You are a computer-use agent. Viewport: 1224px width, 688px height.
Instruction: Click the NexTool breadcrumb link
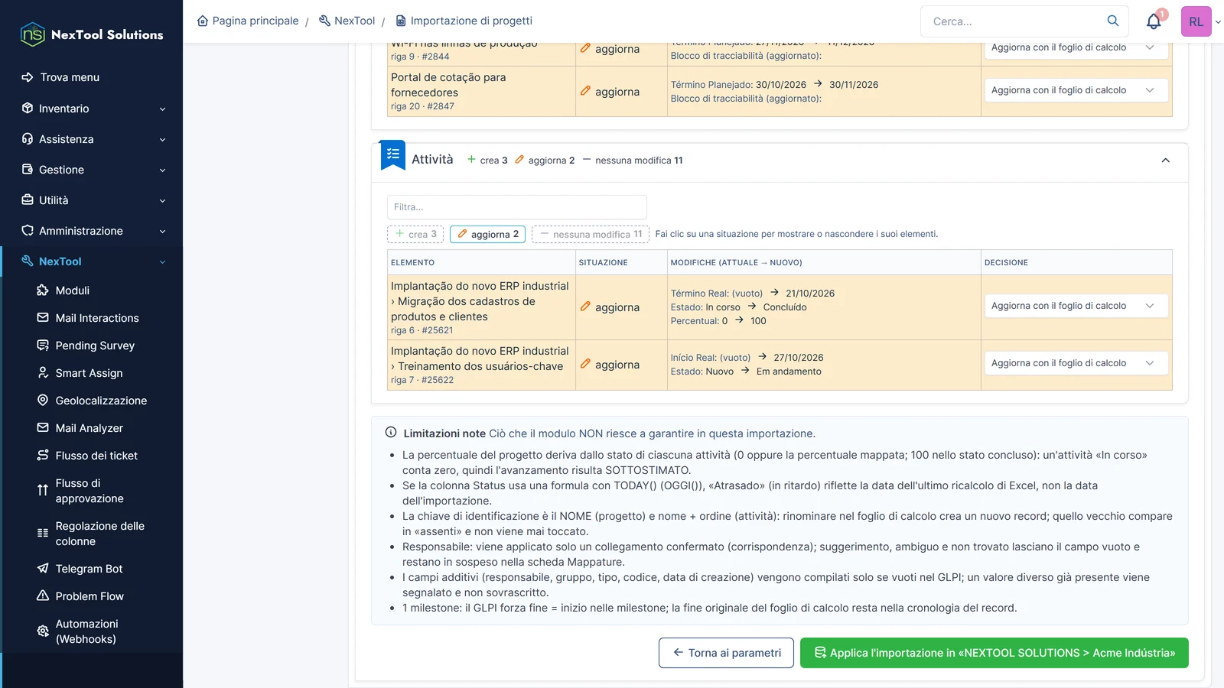[347, 21]
